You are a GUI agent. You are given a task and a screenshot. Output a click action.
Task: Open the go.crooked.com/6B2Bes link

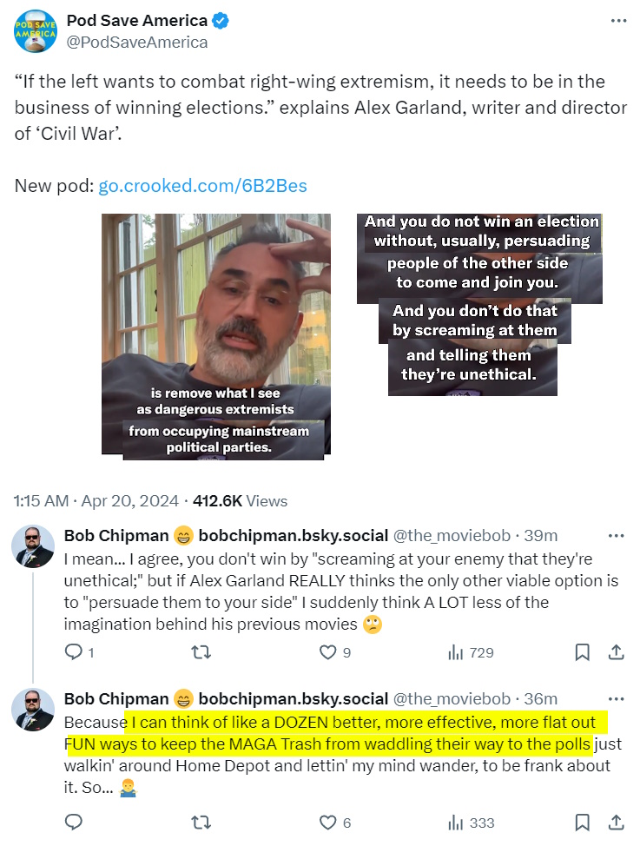point(202,186)
